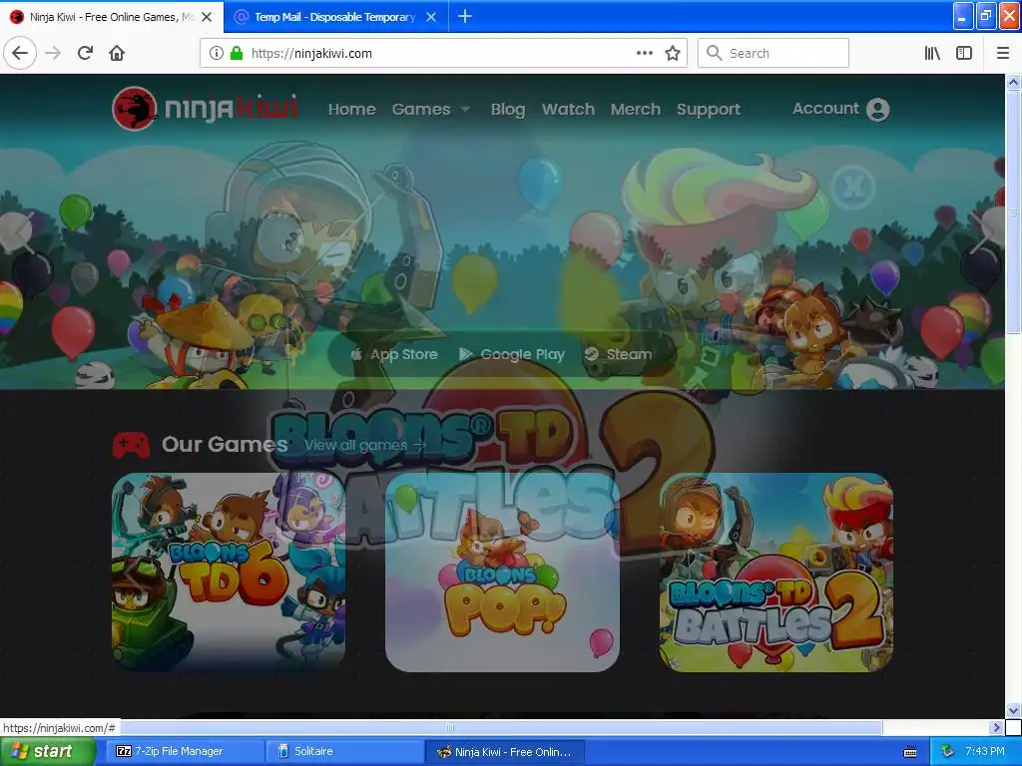Open the Watch nav link
The height and width of the screenshot is (766, 1022).
568,109
